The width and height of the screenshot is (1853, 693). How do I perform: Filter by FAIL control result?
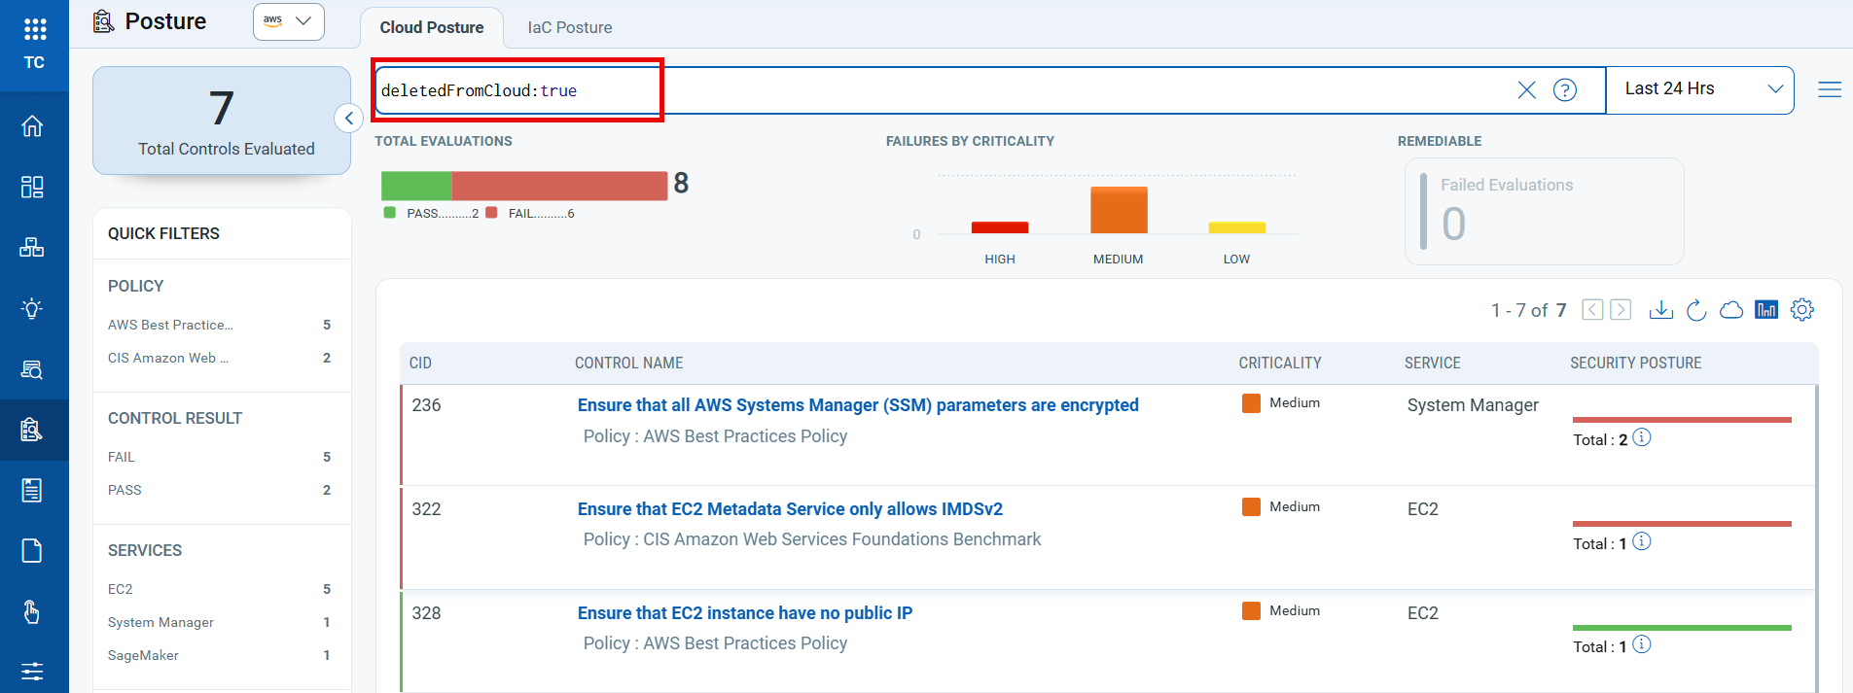(122, 457)
